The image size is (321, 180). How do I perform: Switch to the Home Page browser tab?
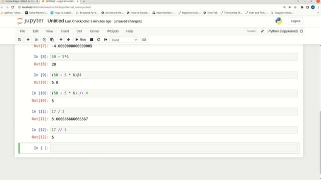pyautogui.click(x=20, y=1)
